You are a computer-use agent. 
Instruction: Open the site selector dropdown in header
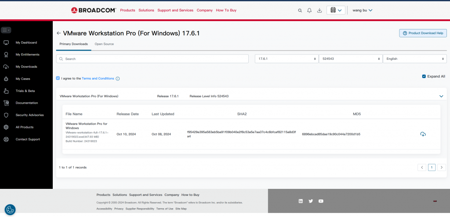[336, 11]
